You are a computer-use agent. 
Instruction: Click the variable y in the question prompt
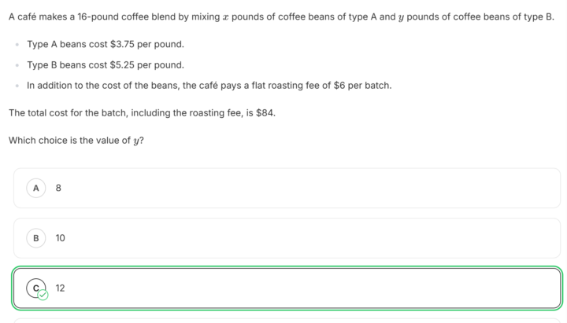[x=135, y=141]
